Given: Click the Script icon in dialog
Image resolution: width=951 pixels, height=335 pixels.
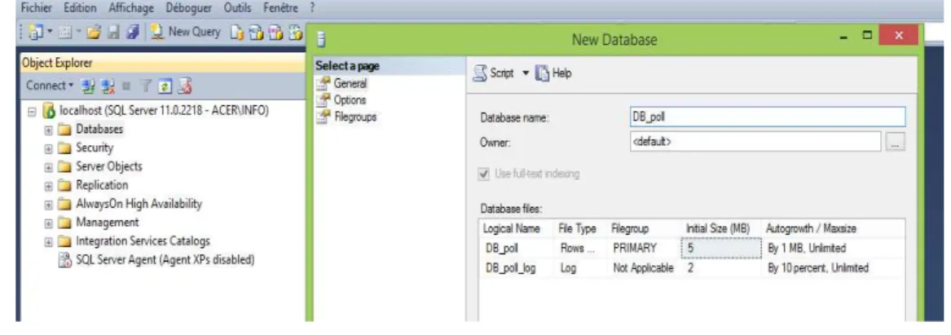Looking at the screenshot, I should [480, 73].
